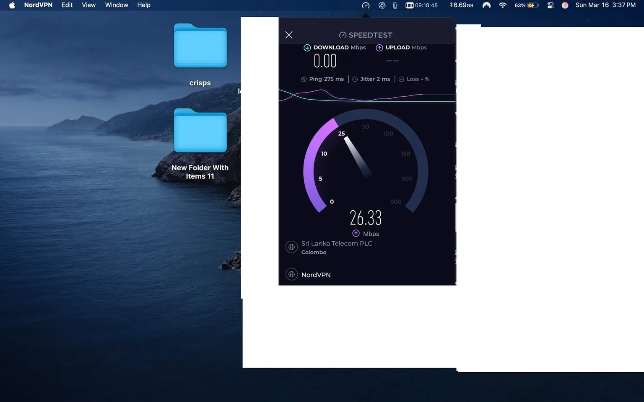Click the globe icon next to NordVPN
644x402 pixels.
(x=291, y=274)
